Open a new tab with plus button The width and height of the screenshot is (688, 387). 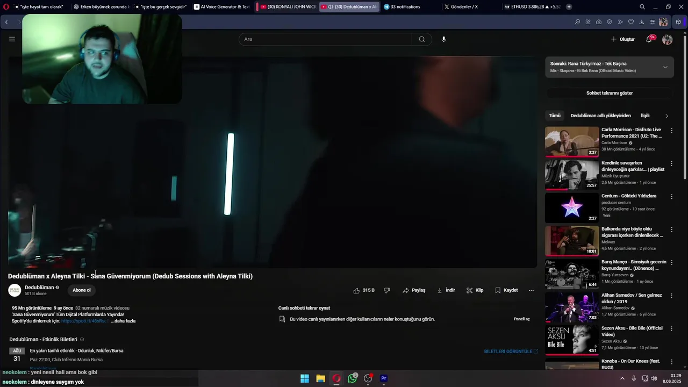(569, 7)
